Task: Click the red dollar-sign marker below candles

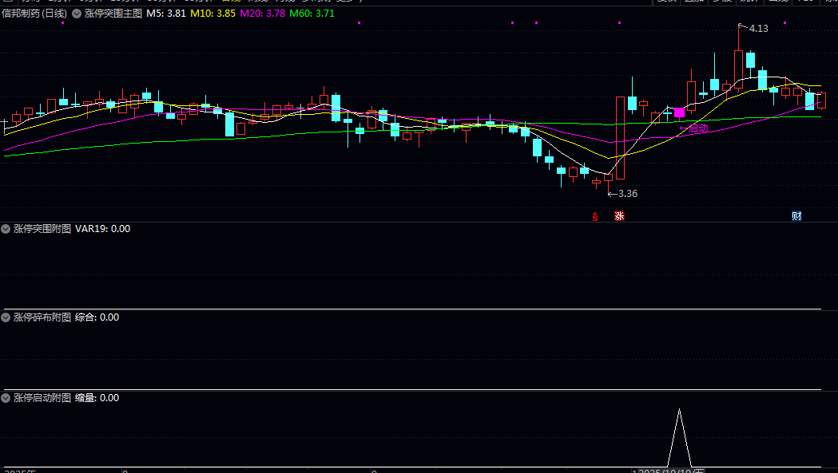Action: (594, 216)
